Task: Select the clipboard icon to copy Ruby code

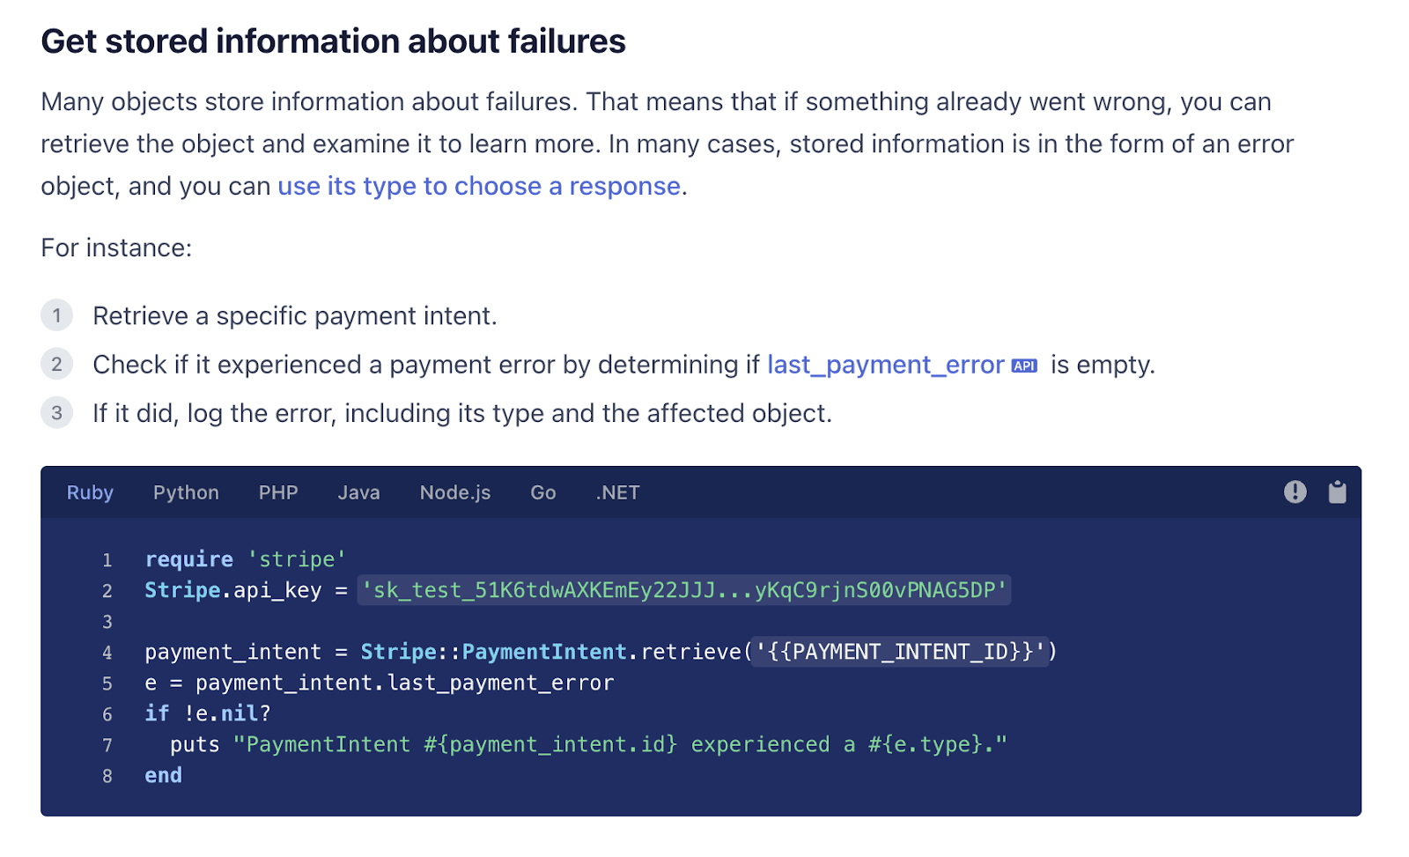Action: (1337, 491)
